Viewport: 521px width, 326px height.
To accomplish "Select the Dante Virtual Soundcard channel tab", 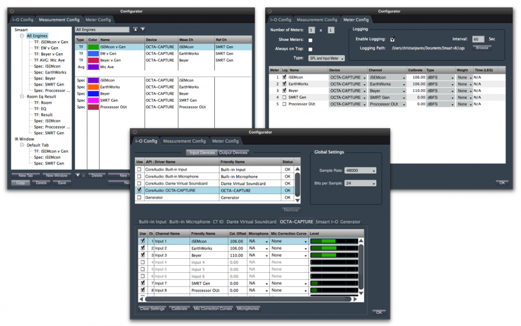I will point(251,222).
